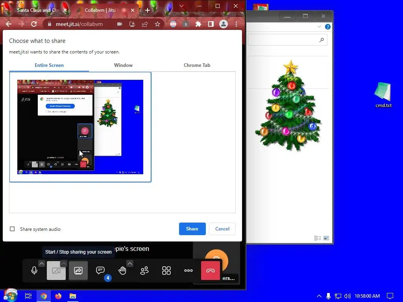Expand reactions arrow above raise hand
Screen dimensions: 403x302
pyautogui.click(x=130, y=264)
